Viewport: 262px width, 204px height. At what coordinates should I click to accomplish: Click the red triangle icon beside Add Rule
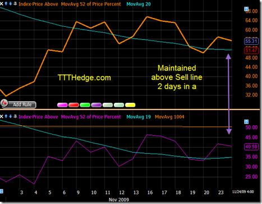click(4, 103)
